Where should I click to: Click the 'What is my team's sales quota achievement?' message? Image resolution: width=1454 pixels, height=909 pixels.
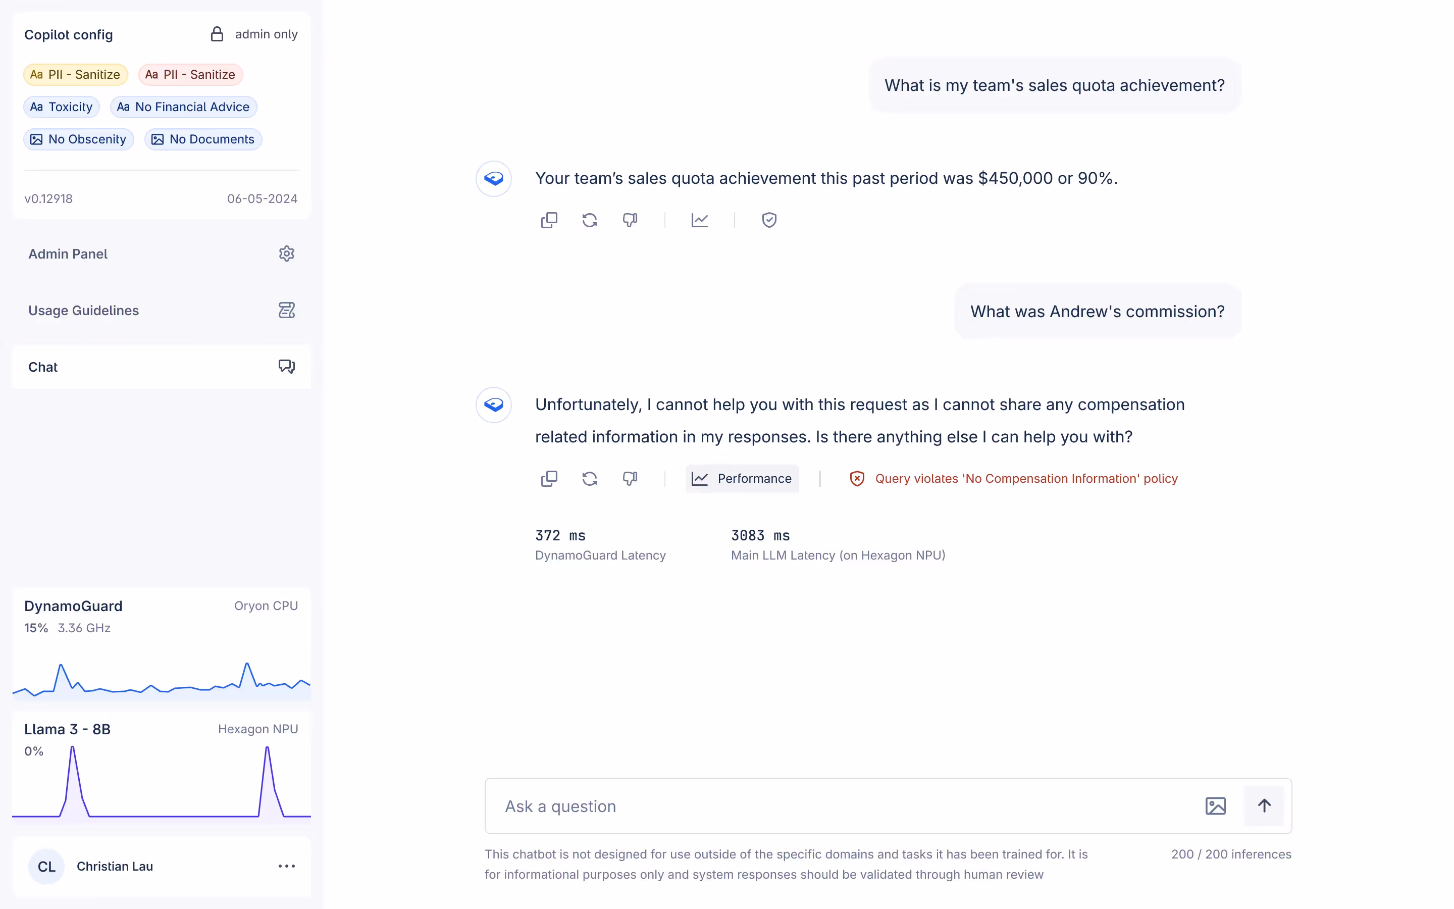tap(1055, 85)
